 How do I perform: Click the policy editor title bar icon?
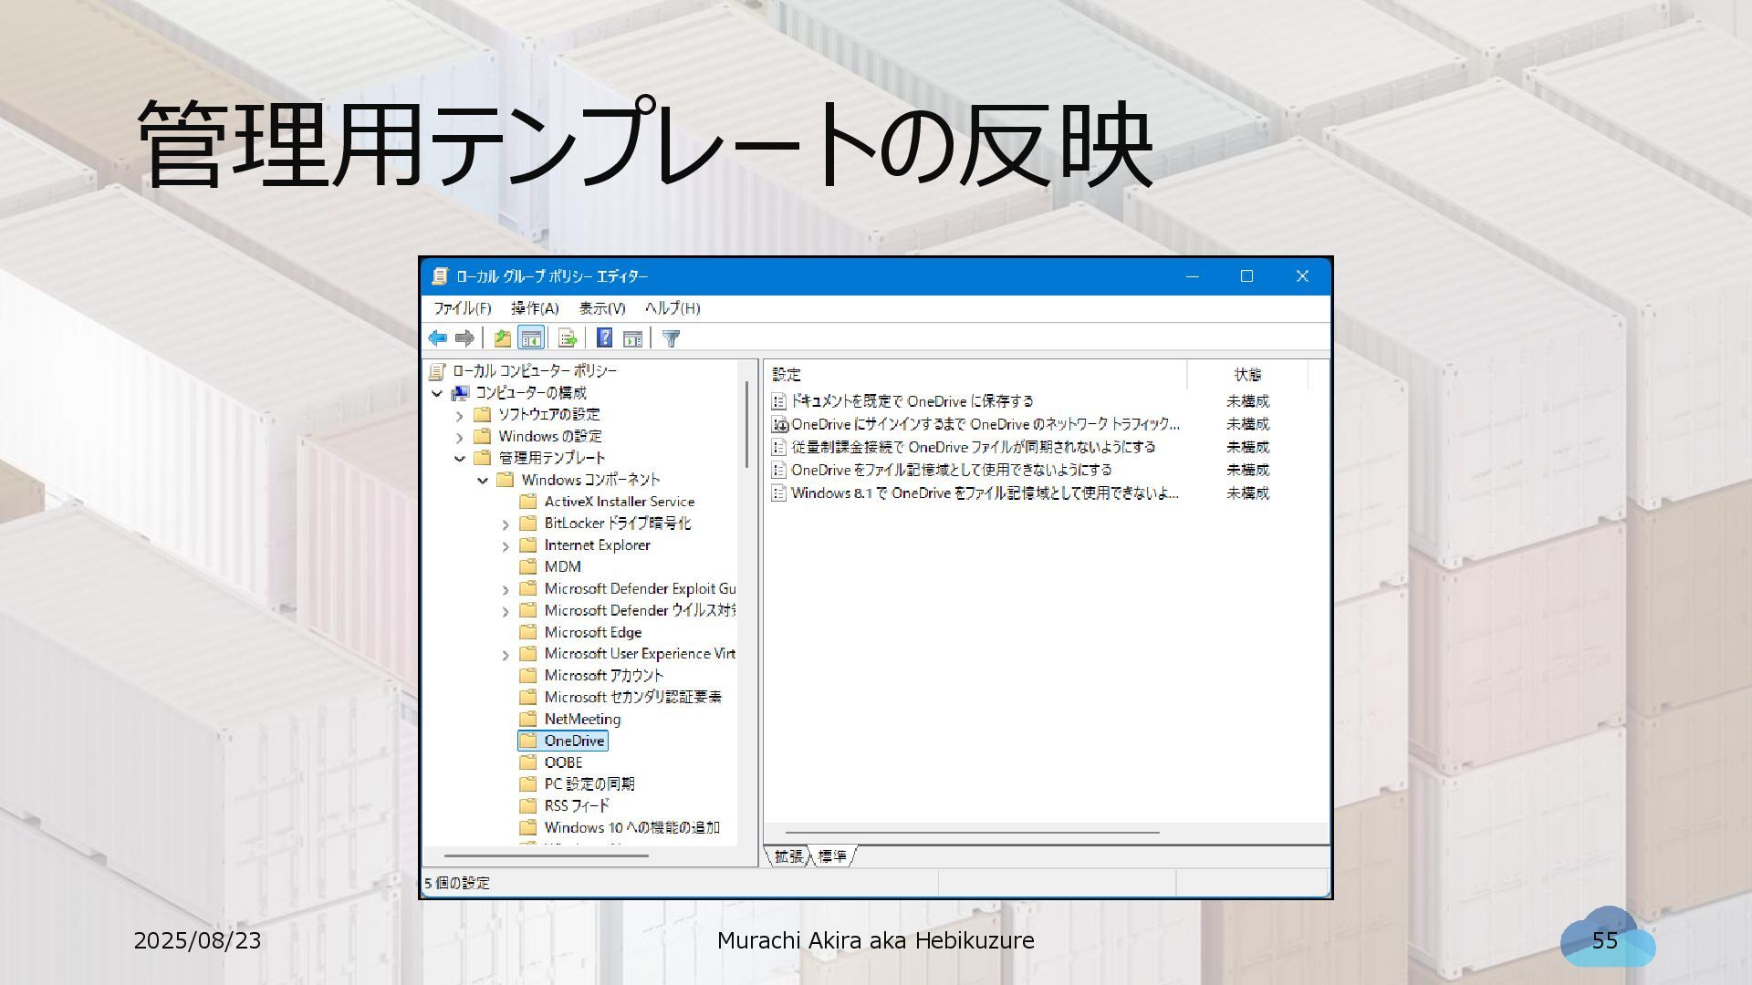440,276
